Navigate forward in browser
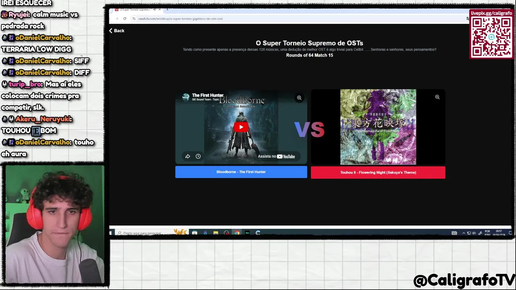Image resolution: width=516 pixels, height=290 pixels. (x=117, y=19)
